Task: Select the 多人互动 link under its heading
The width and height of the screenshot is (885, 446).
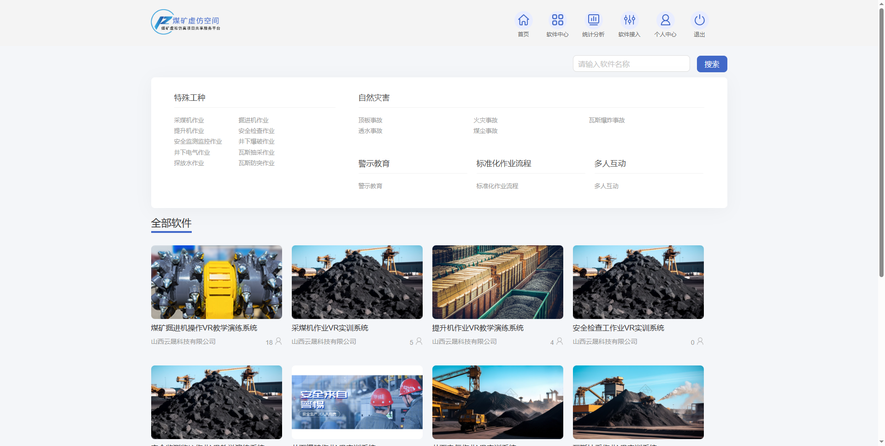Action: point(606,186)
